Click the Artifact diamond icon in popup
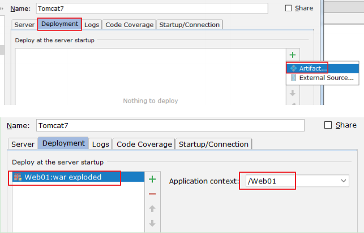364x233 pixels. point(293,68)
